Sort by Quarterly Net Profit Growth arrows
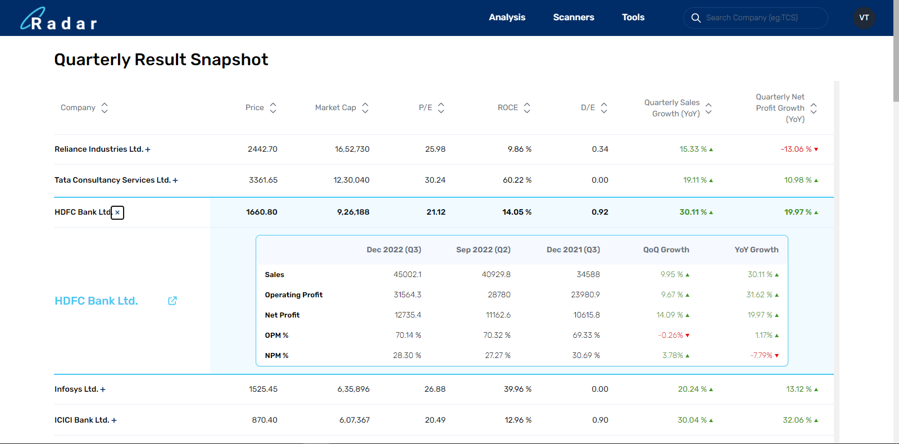The height and width of the screenshot is (444, 899). [814, 108]
